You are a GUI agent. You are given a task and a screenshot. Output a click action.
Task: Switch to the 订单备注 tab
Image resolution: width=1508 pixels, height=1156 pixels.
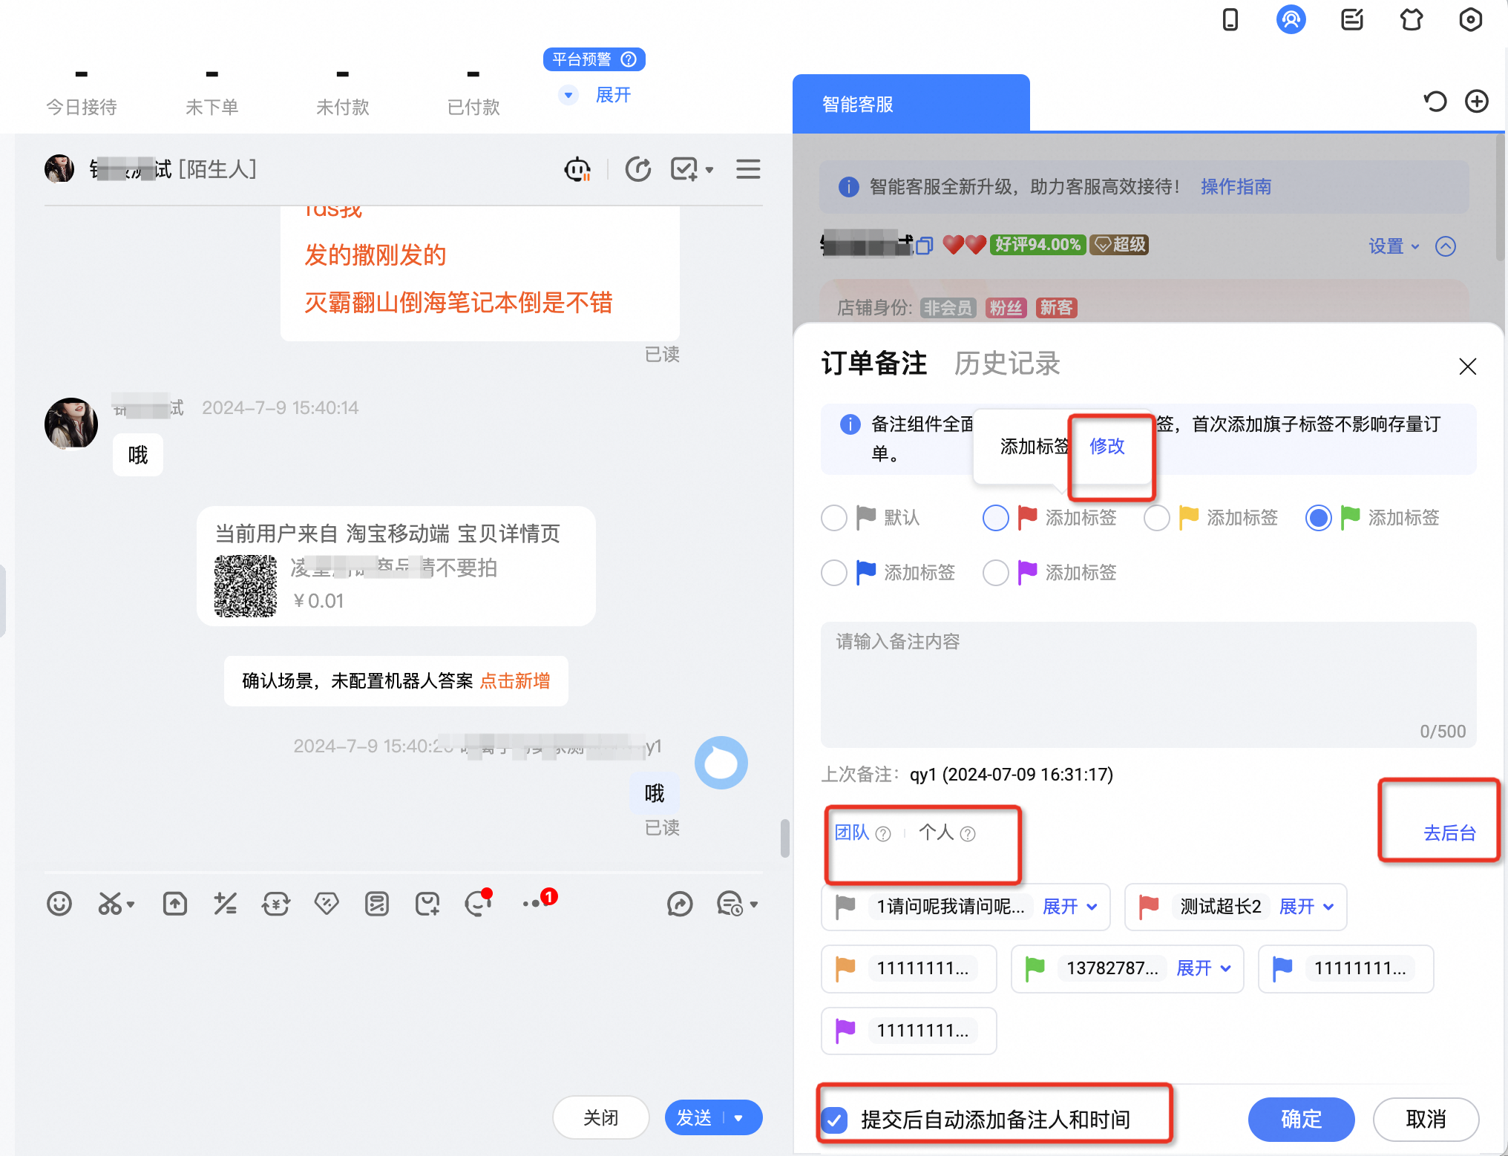click(x=873, y=364)
